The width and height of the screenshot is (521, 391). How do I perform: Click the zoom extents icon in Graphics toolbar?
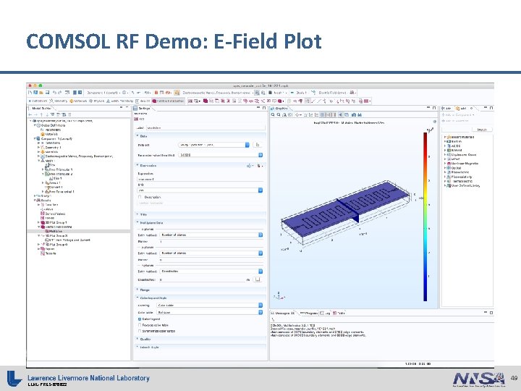click(289, 114)
